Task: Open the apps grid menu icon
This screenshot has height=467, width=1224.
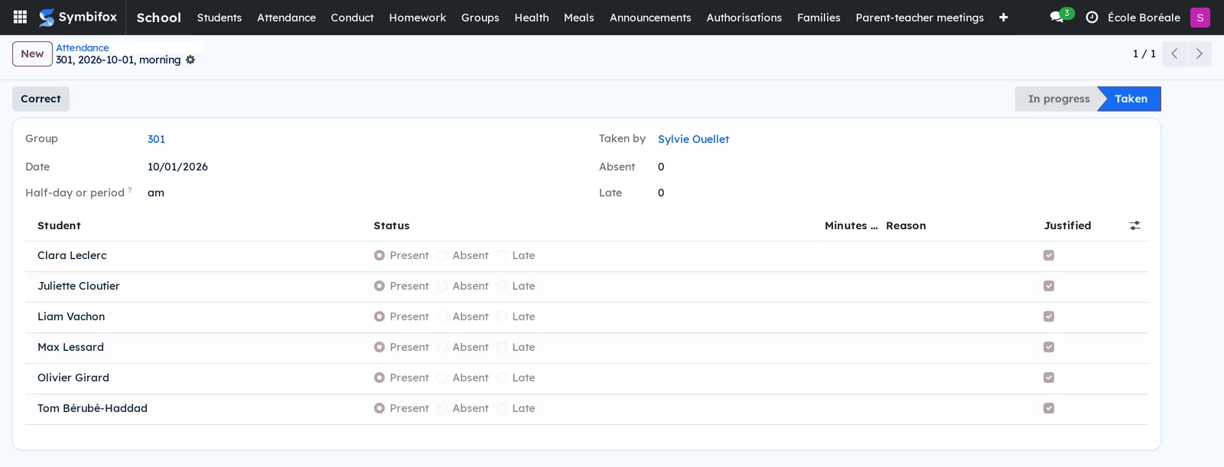Action: coord(21,17)
